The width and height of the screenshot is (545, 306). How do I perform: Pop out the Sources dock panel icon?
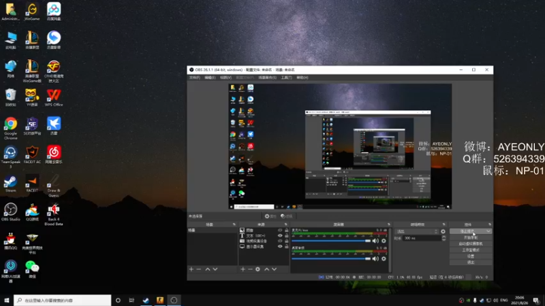(x=285, y=225)
